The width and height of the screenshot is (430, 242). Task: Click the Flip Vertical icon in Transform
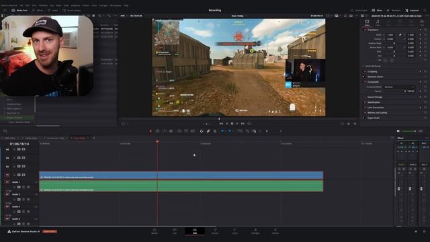(392, 60)
